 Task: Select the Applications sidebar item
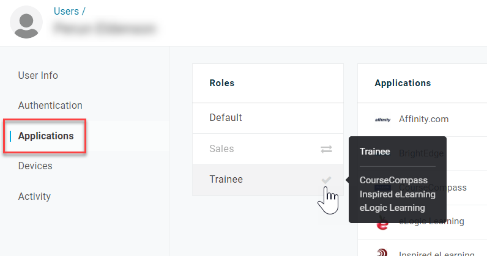[46, 136]
